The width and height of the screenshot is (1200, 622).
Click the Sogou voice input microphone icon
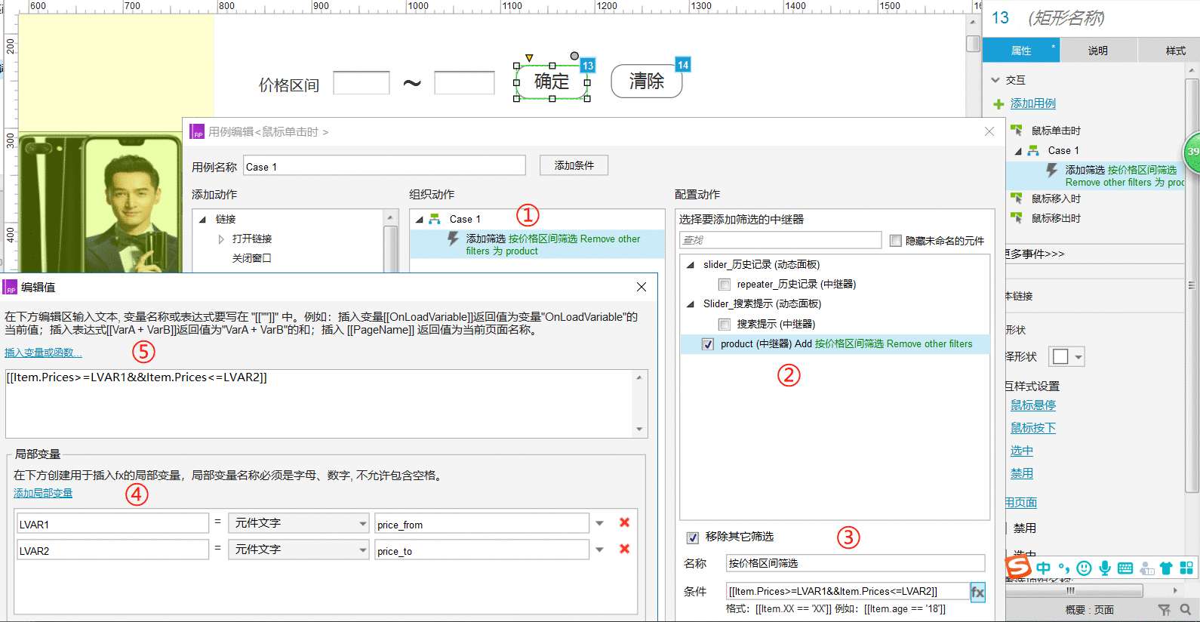1104,568
